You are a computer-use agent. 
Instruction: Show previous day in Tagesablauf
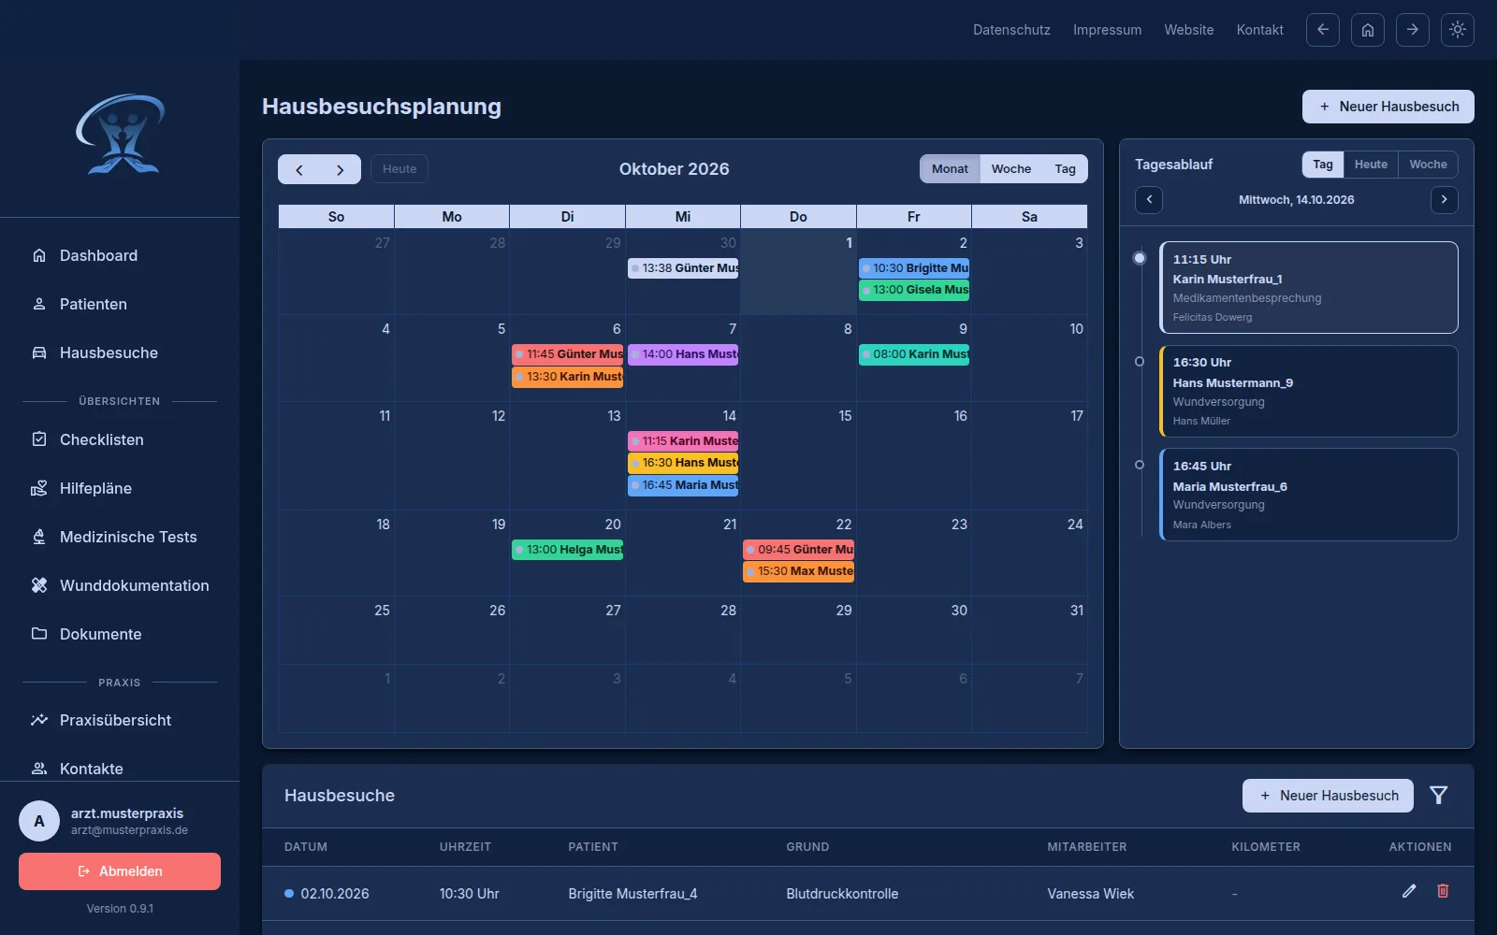pyautogui.click(x=1149, y=200)
